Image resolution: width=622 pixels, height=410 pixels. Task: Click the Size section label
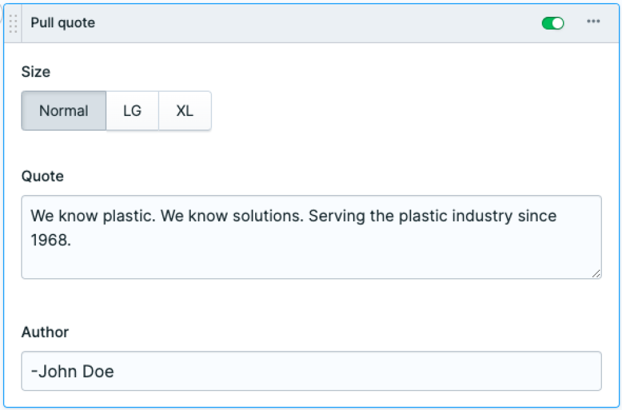36,72
